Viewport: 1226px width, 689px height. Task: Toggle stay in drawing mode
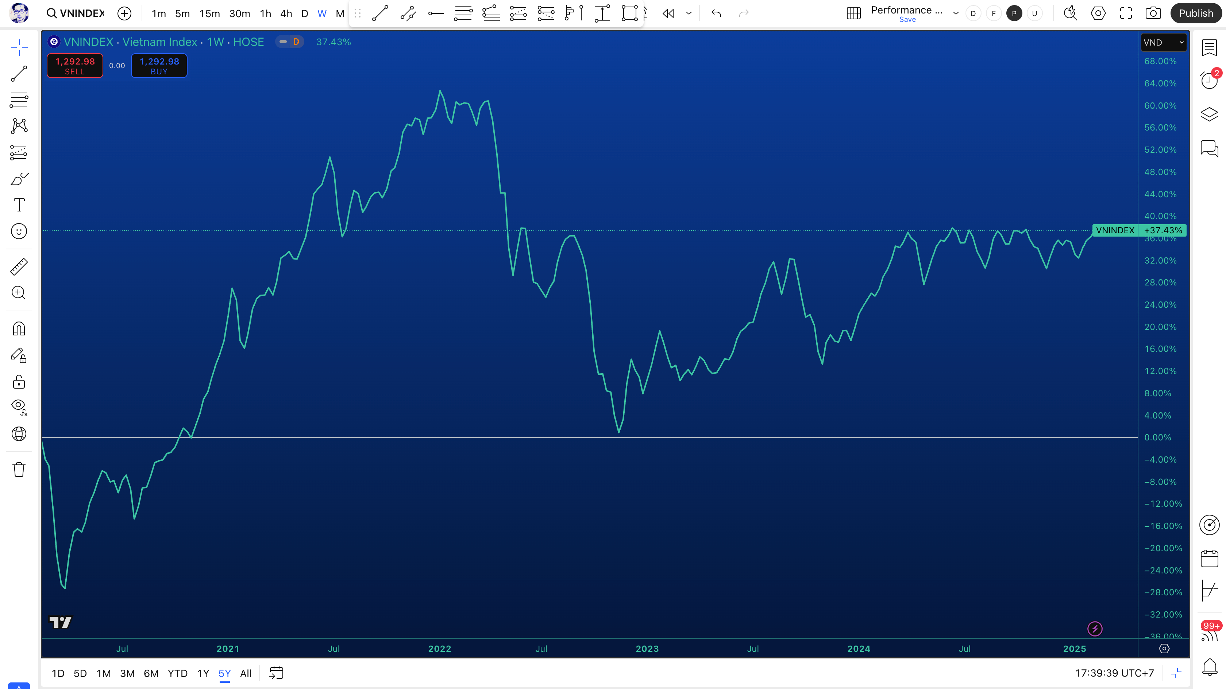coord(19,355)
